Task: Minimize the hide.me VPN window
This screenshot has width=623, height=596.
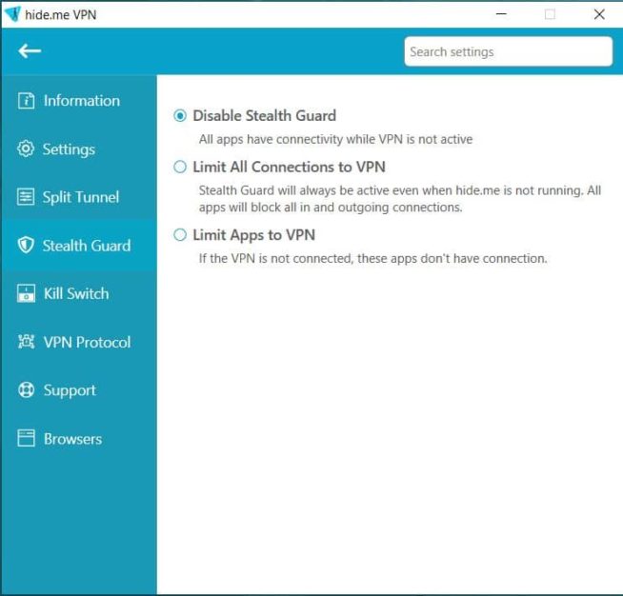Action: coord(501,14)
